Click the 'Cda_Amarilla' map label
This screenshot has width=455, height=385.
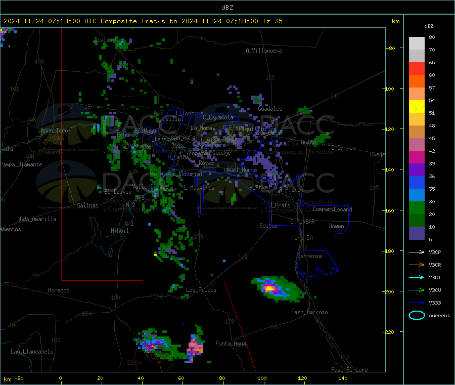38,219
